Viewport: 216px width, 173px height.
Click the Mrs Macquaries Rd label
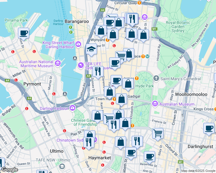pyautogui.click(x=200, y=35)
